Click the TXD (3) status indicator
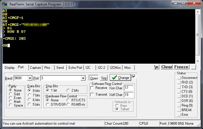Image resolution: width=203 pixels, height=129 pixels. pos(179,87)
